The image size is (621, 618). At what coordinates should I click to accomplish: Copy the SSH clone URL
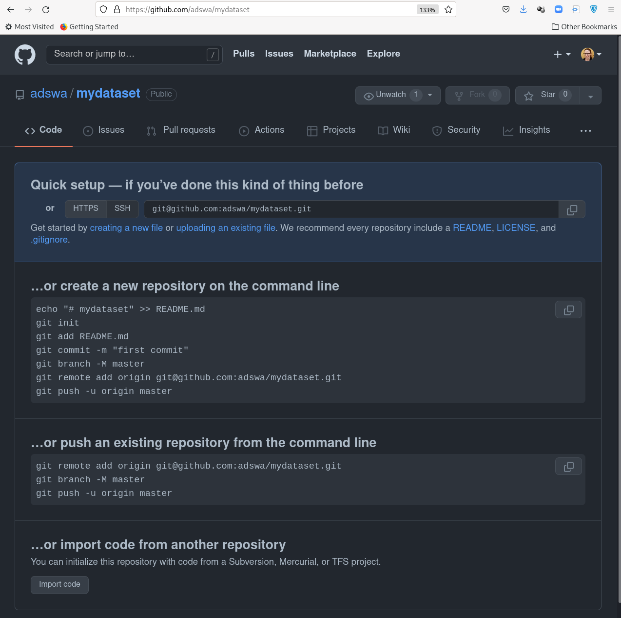click(572, 209)
